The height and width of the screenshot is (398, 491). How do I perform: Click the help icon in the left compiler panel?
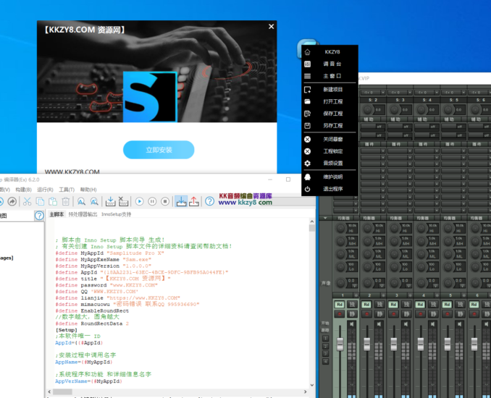pyautogui.click(x=39, y=216)
